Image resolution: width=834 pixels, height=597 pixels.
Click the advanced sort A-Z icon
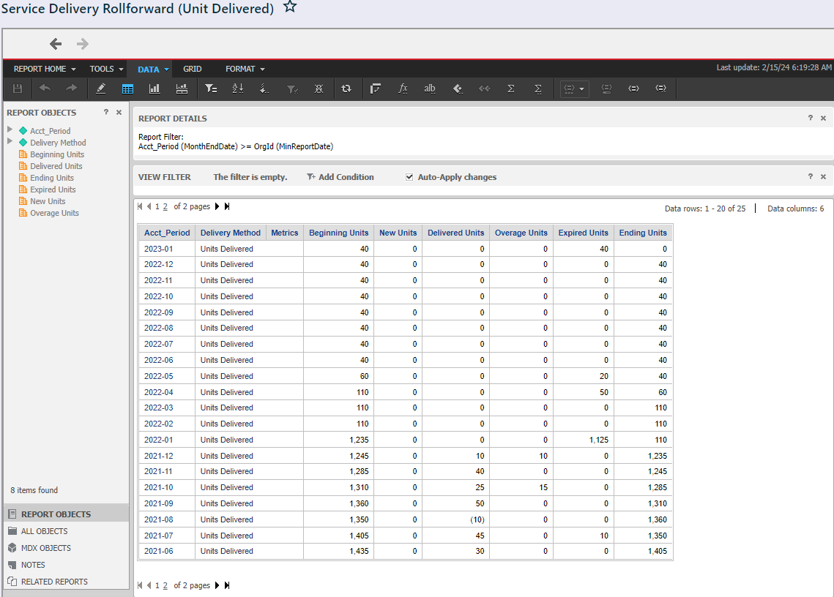coord(237,89)
